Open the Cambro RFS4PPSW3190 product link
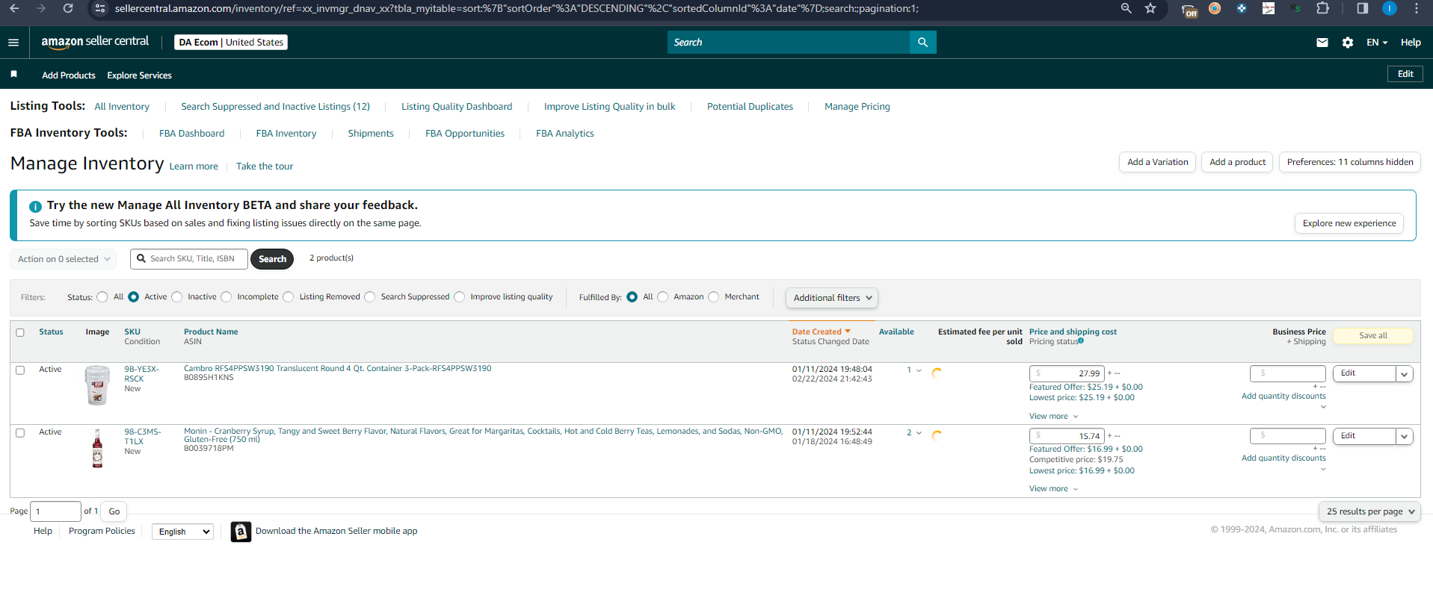The width and height of the screenshot is (1433, 607). click(x=338, y=368)
